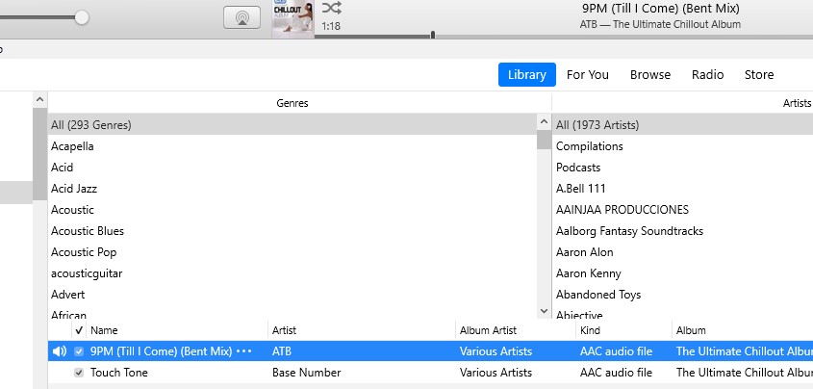Image resolution: width=813 pixels, height=389 pixels.
Task: Click the genre list scroll down arrow
Action: coord(544,311)
